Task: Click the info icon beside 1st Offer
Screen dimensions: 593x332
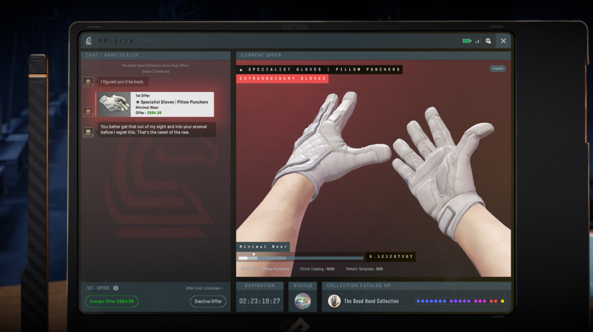Action: [x=116, y=288]
